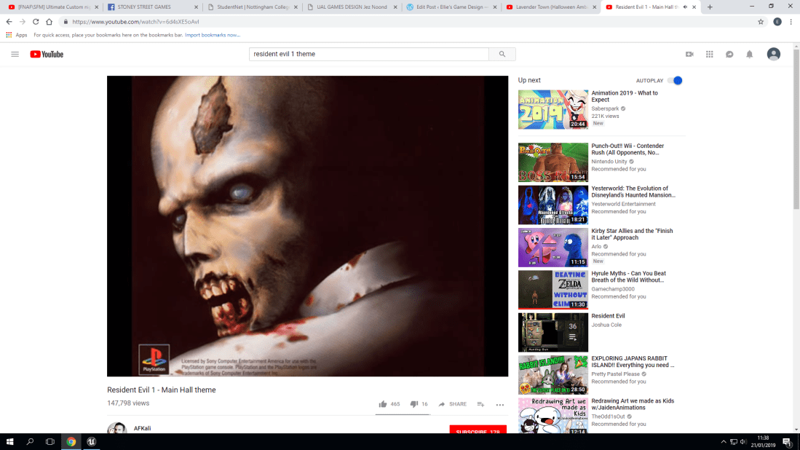
Task: Click the SHARE button
Action: [x=453, y=404]
